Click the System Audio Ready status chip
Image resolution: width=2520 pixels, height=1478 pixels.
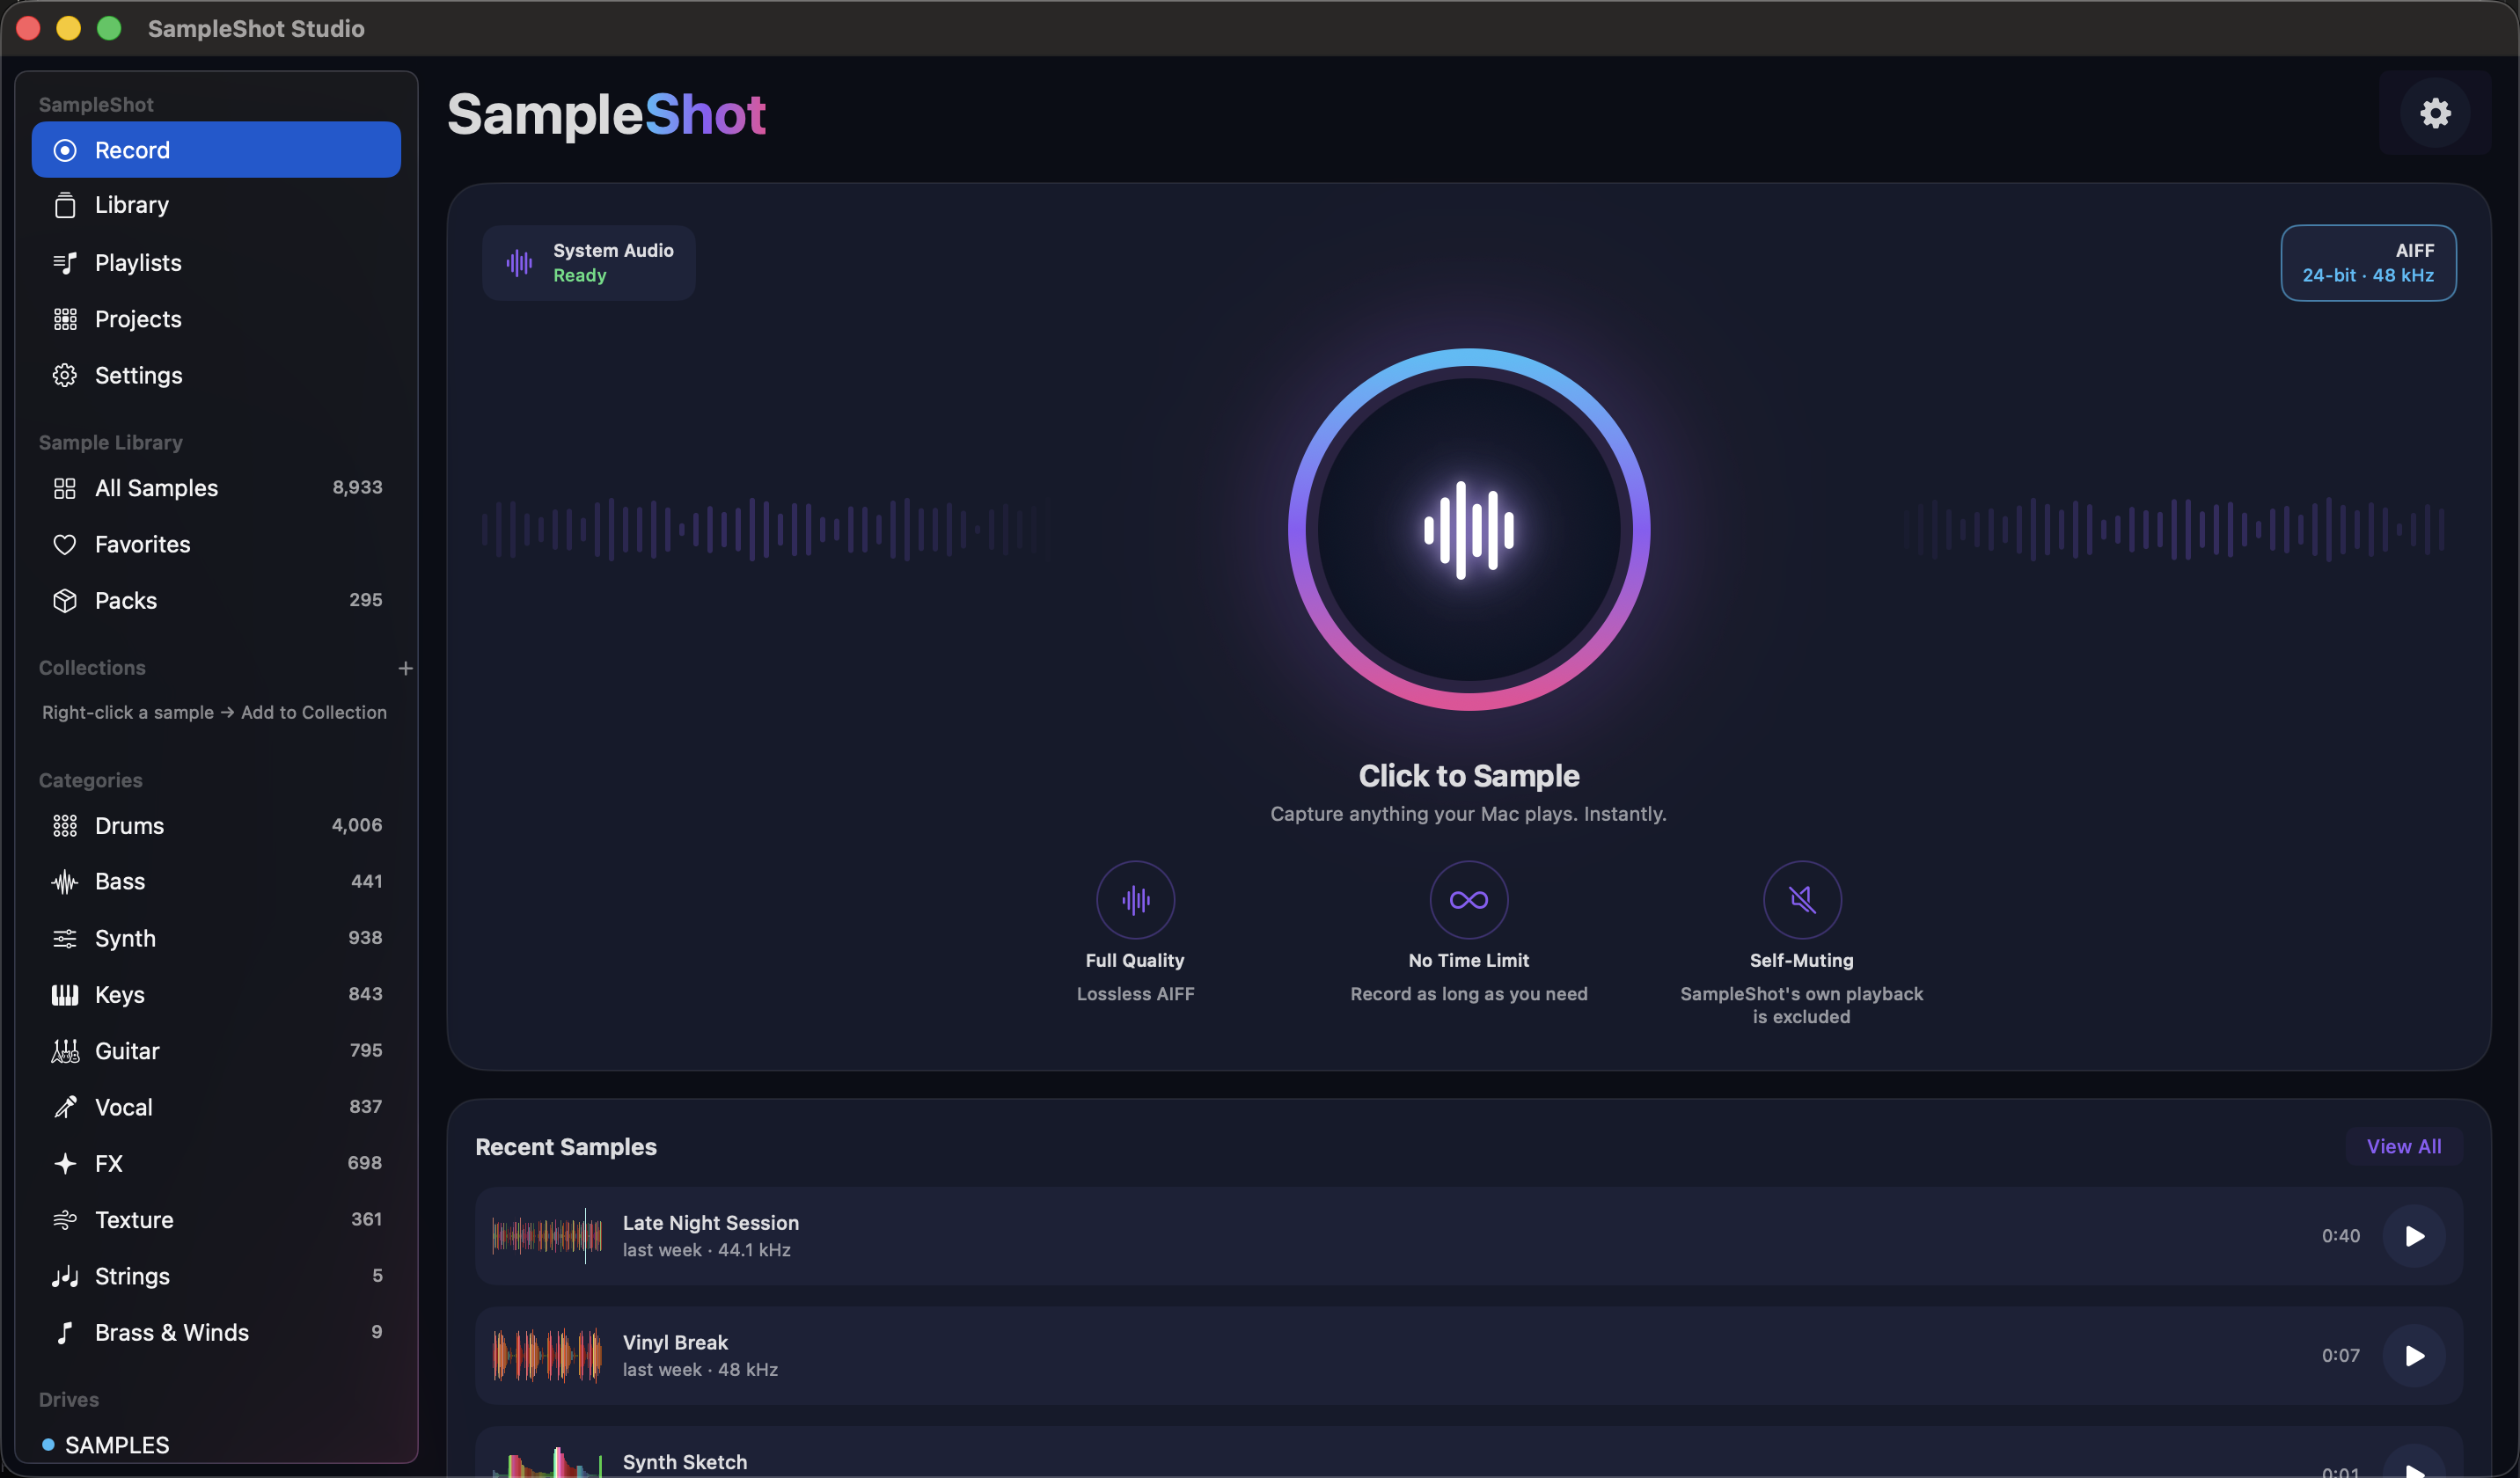[588, 263]
